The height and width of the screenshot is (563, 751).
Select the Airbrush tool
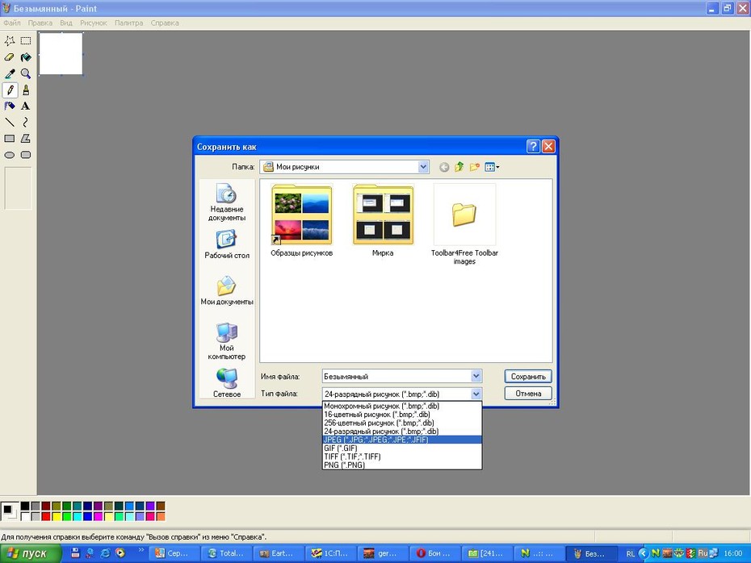tap(10, 106)
